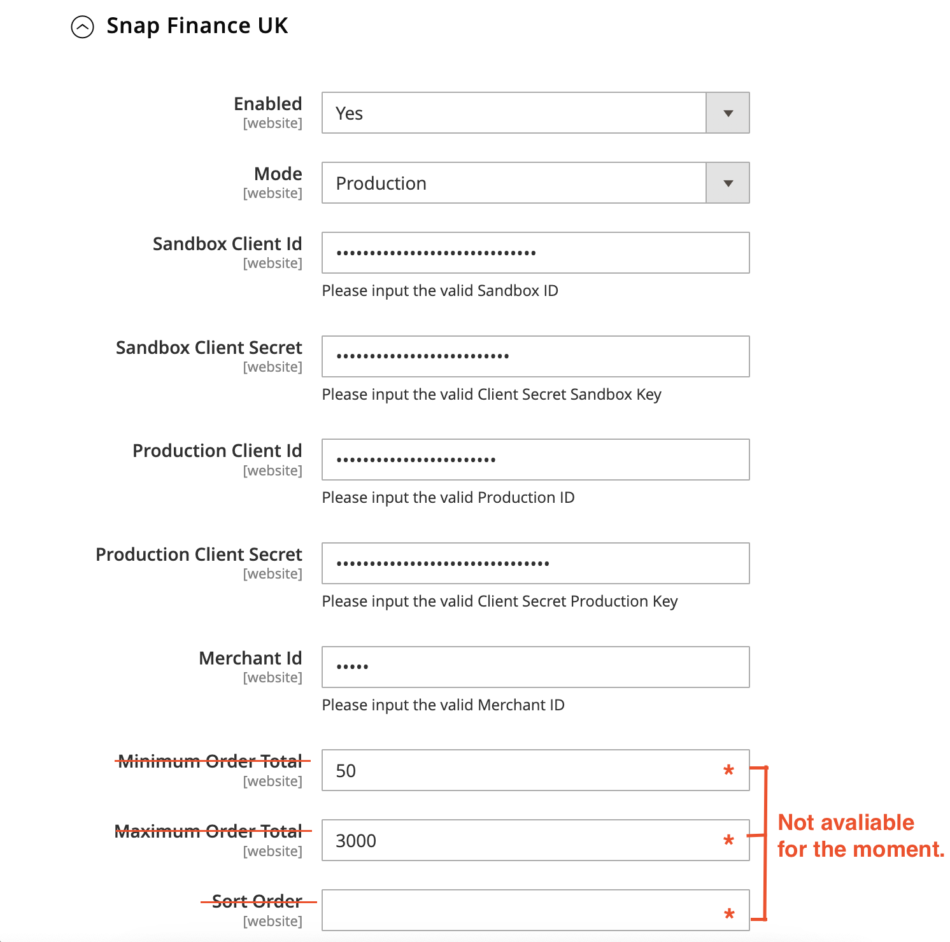Select the Merchant Id input field
This screenshot has height=942, width=950.
coord(535,666)
